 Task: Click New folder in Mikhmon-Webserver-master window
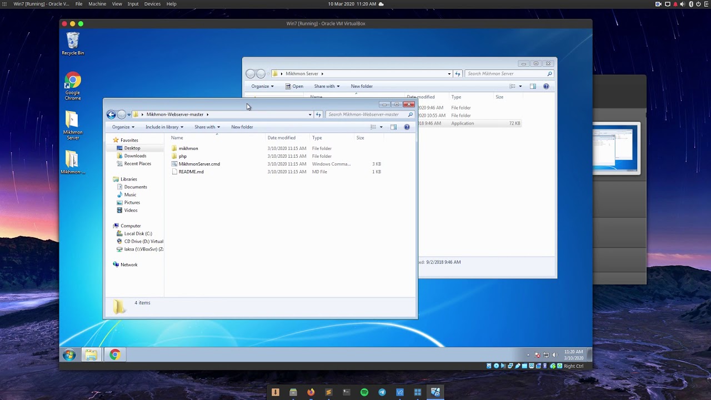(242, 127)
